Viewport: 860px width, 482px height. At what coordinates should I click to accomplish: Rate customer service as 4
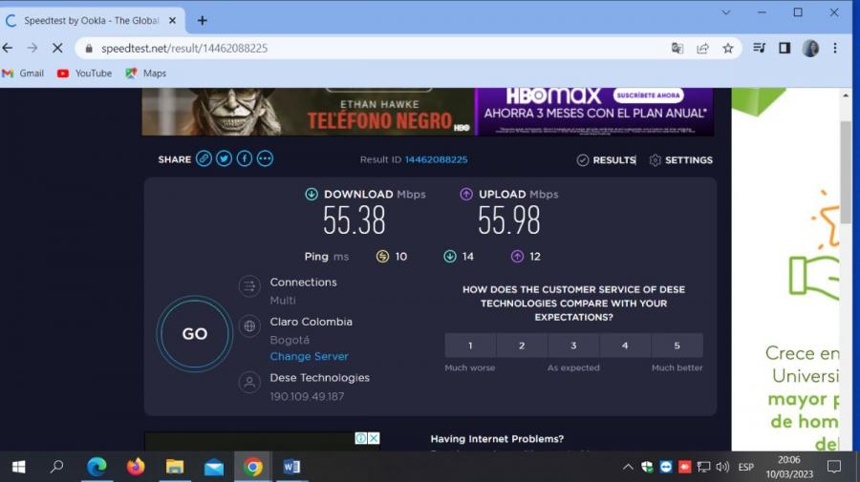click(x=625, y=346)
